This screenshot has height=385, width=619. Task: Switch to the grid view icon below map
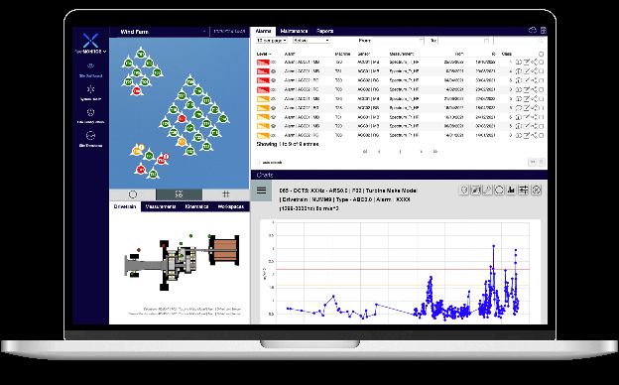[226, 193]
